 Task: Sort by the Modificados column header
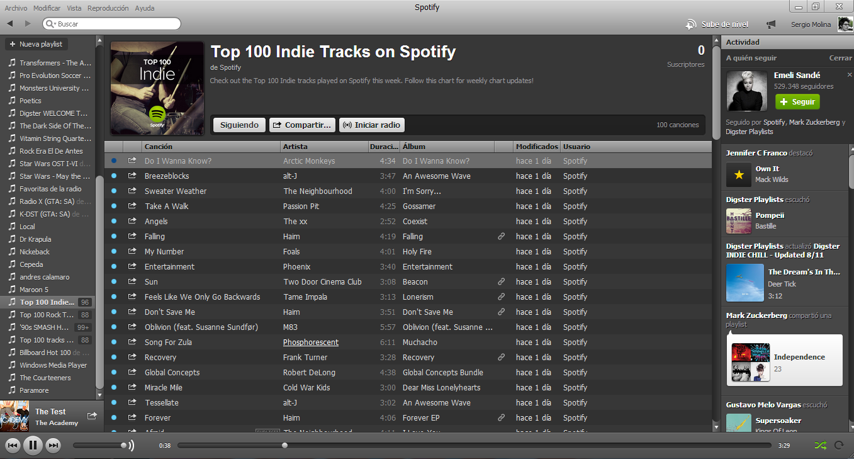click(537, 147)
